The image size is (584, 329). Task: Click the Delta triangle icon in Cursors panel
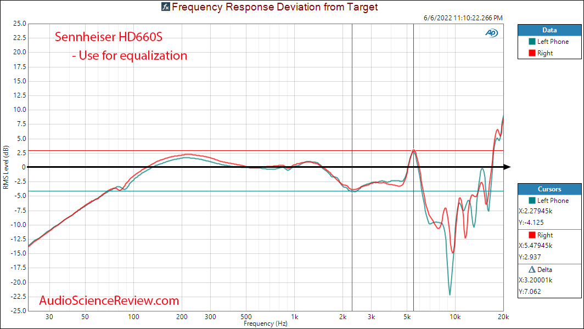(x=532, y=269)
